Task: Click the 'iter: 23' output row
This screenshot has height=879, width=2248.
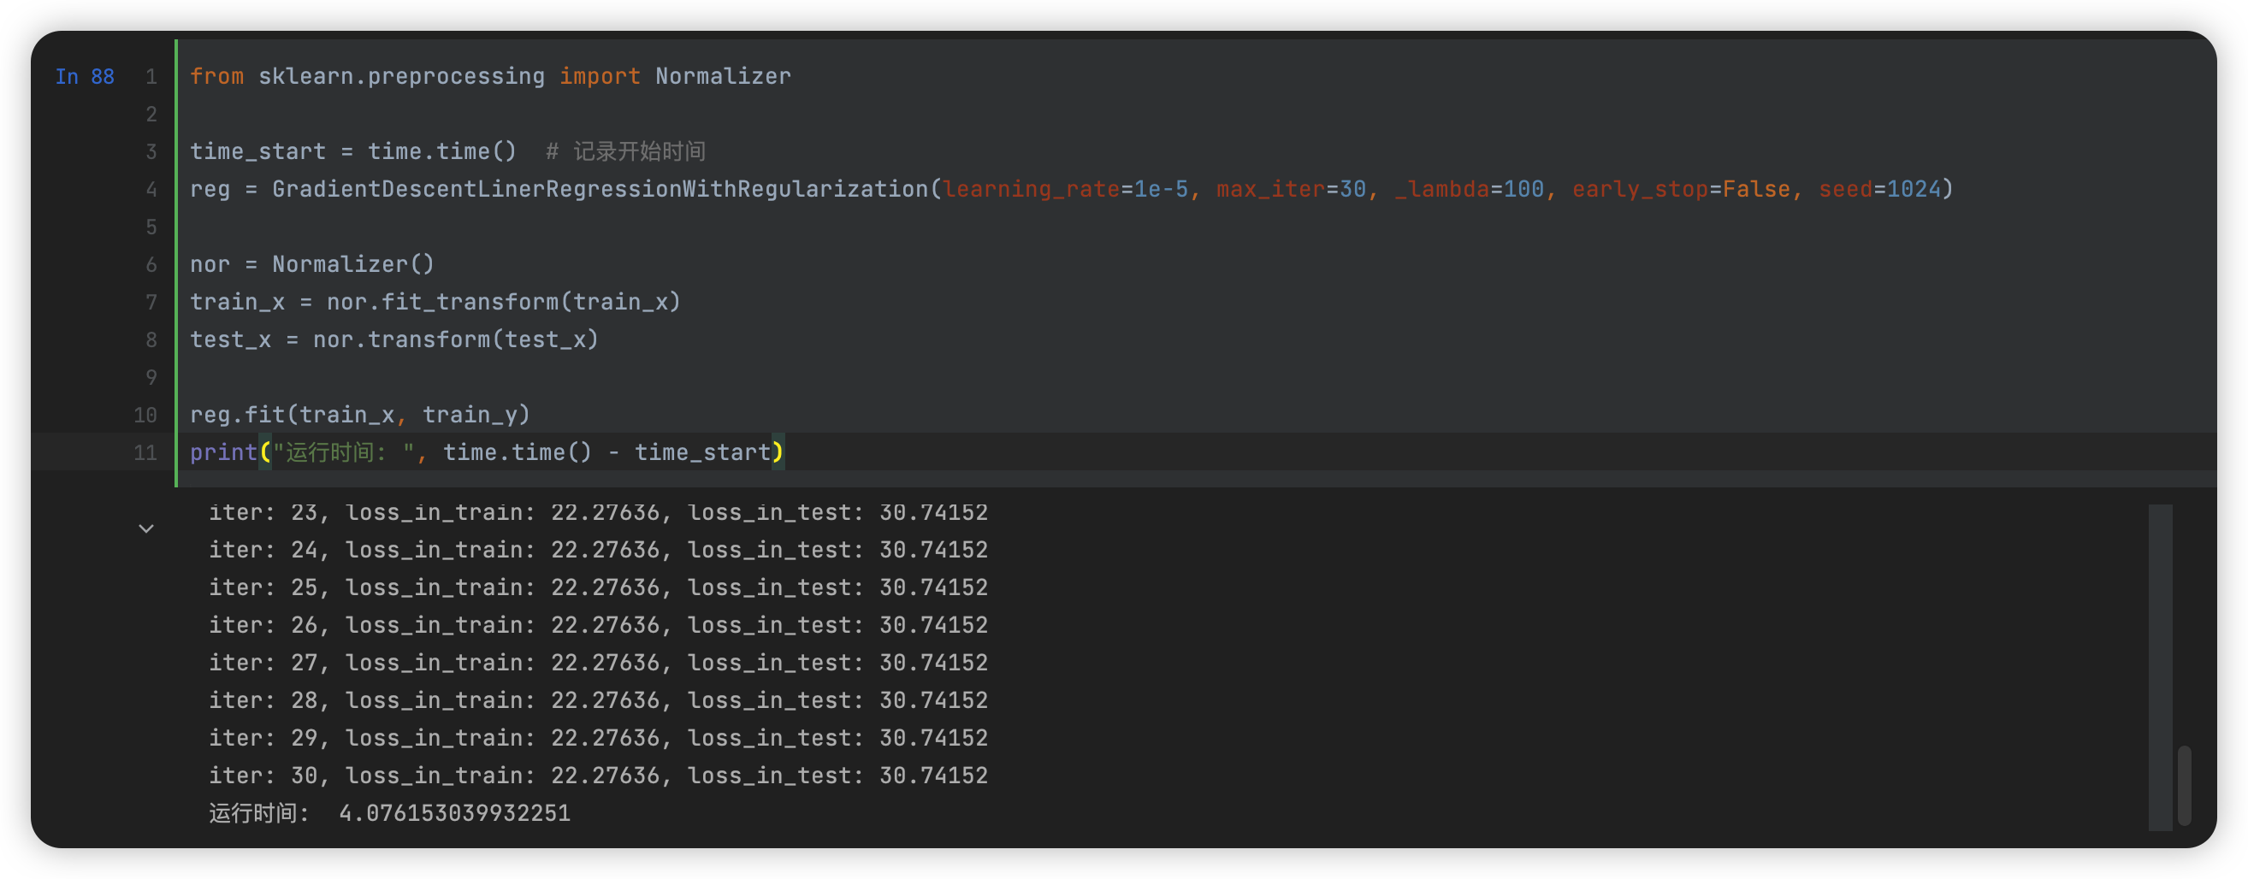Action: pyautogui.click(x=599, y=512)
